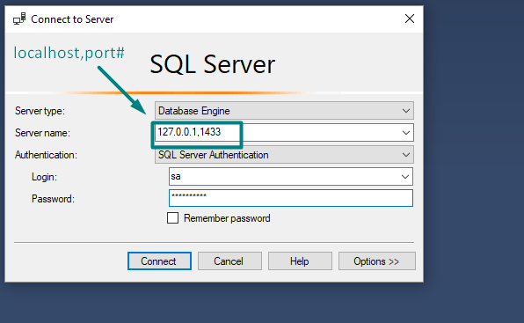This screenshot has width=524, height=323.
Task: Click the Authentication label
Action: (46, 155)
